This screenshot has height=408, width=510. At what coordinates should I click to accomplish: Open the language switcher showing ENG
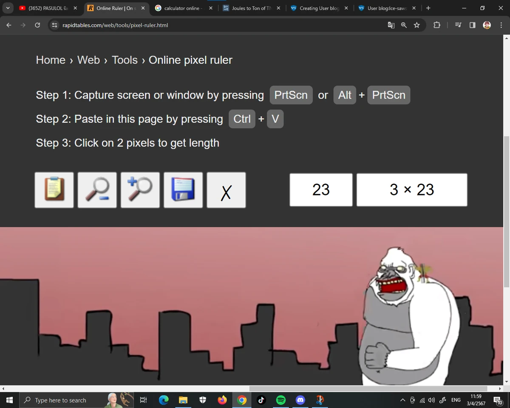456,400
